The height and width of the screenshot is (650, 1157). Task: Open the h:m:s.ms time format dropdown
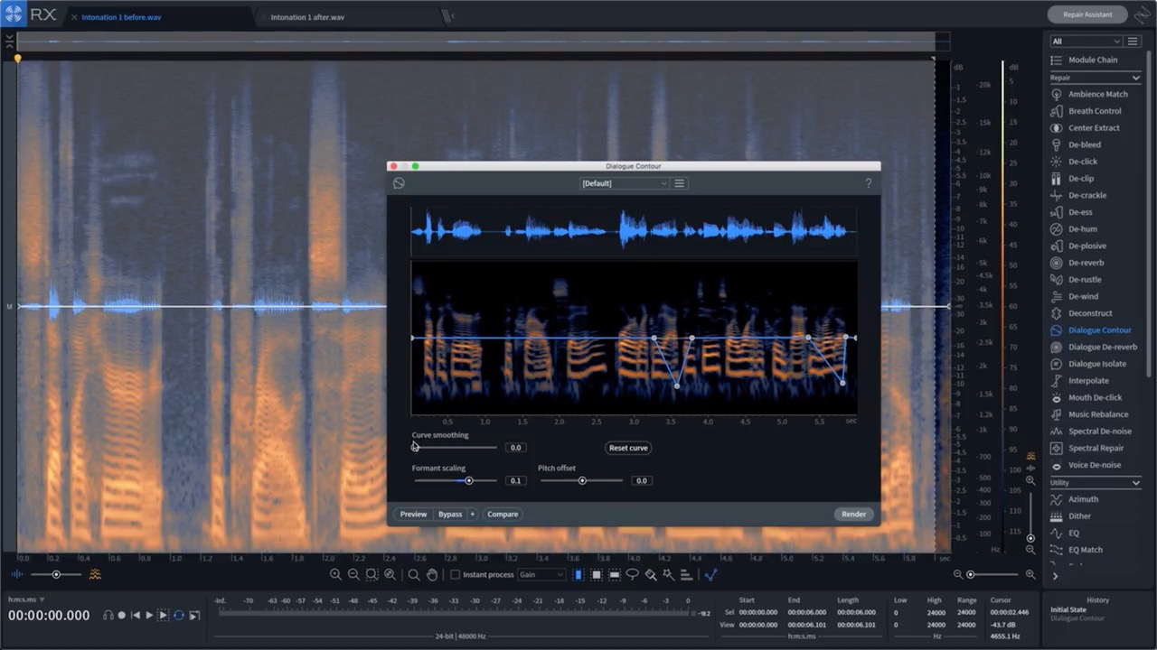click(x=26, y=599)
